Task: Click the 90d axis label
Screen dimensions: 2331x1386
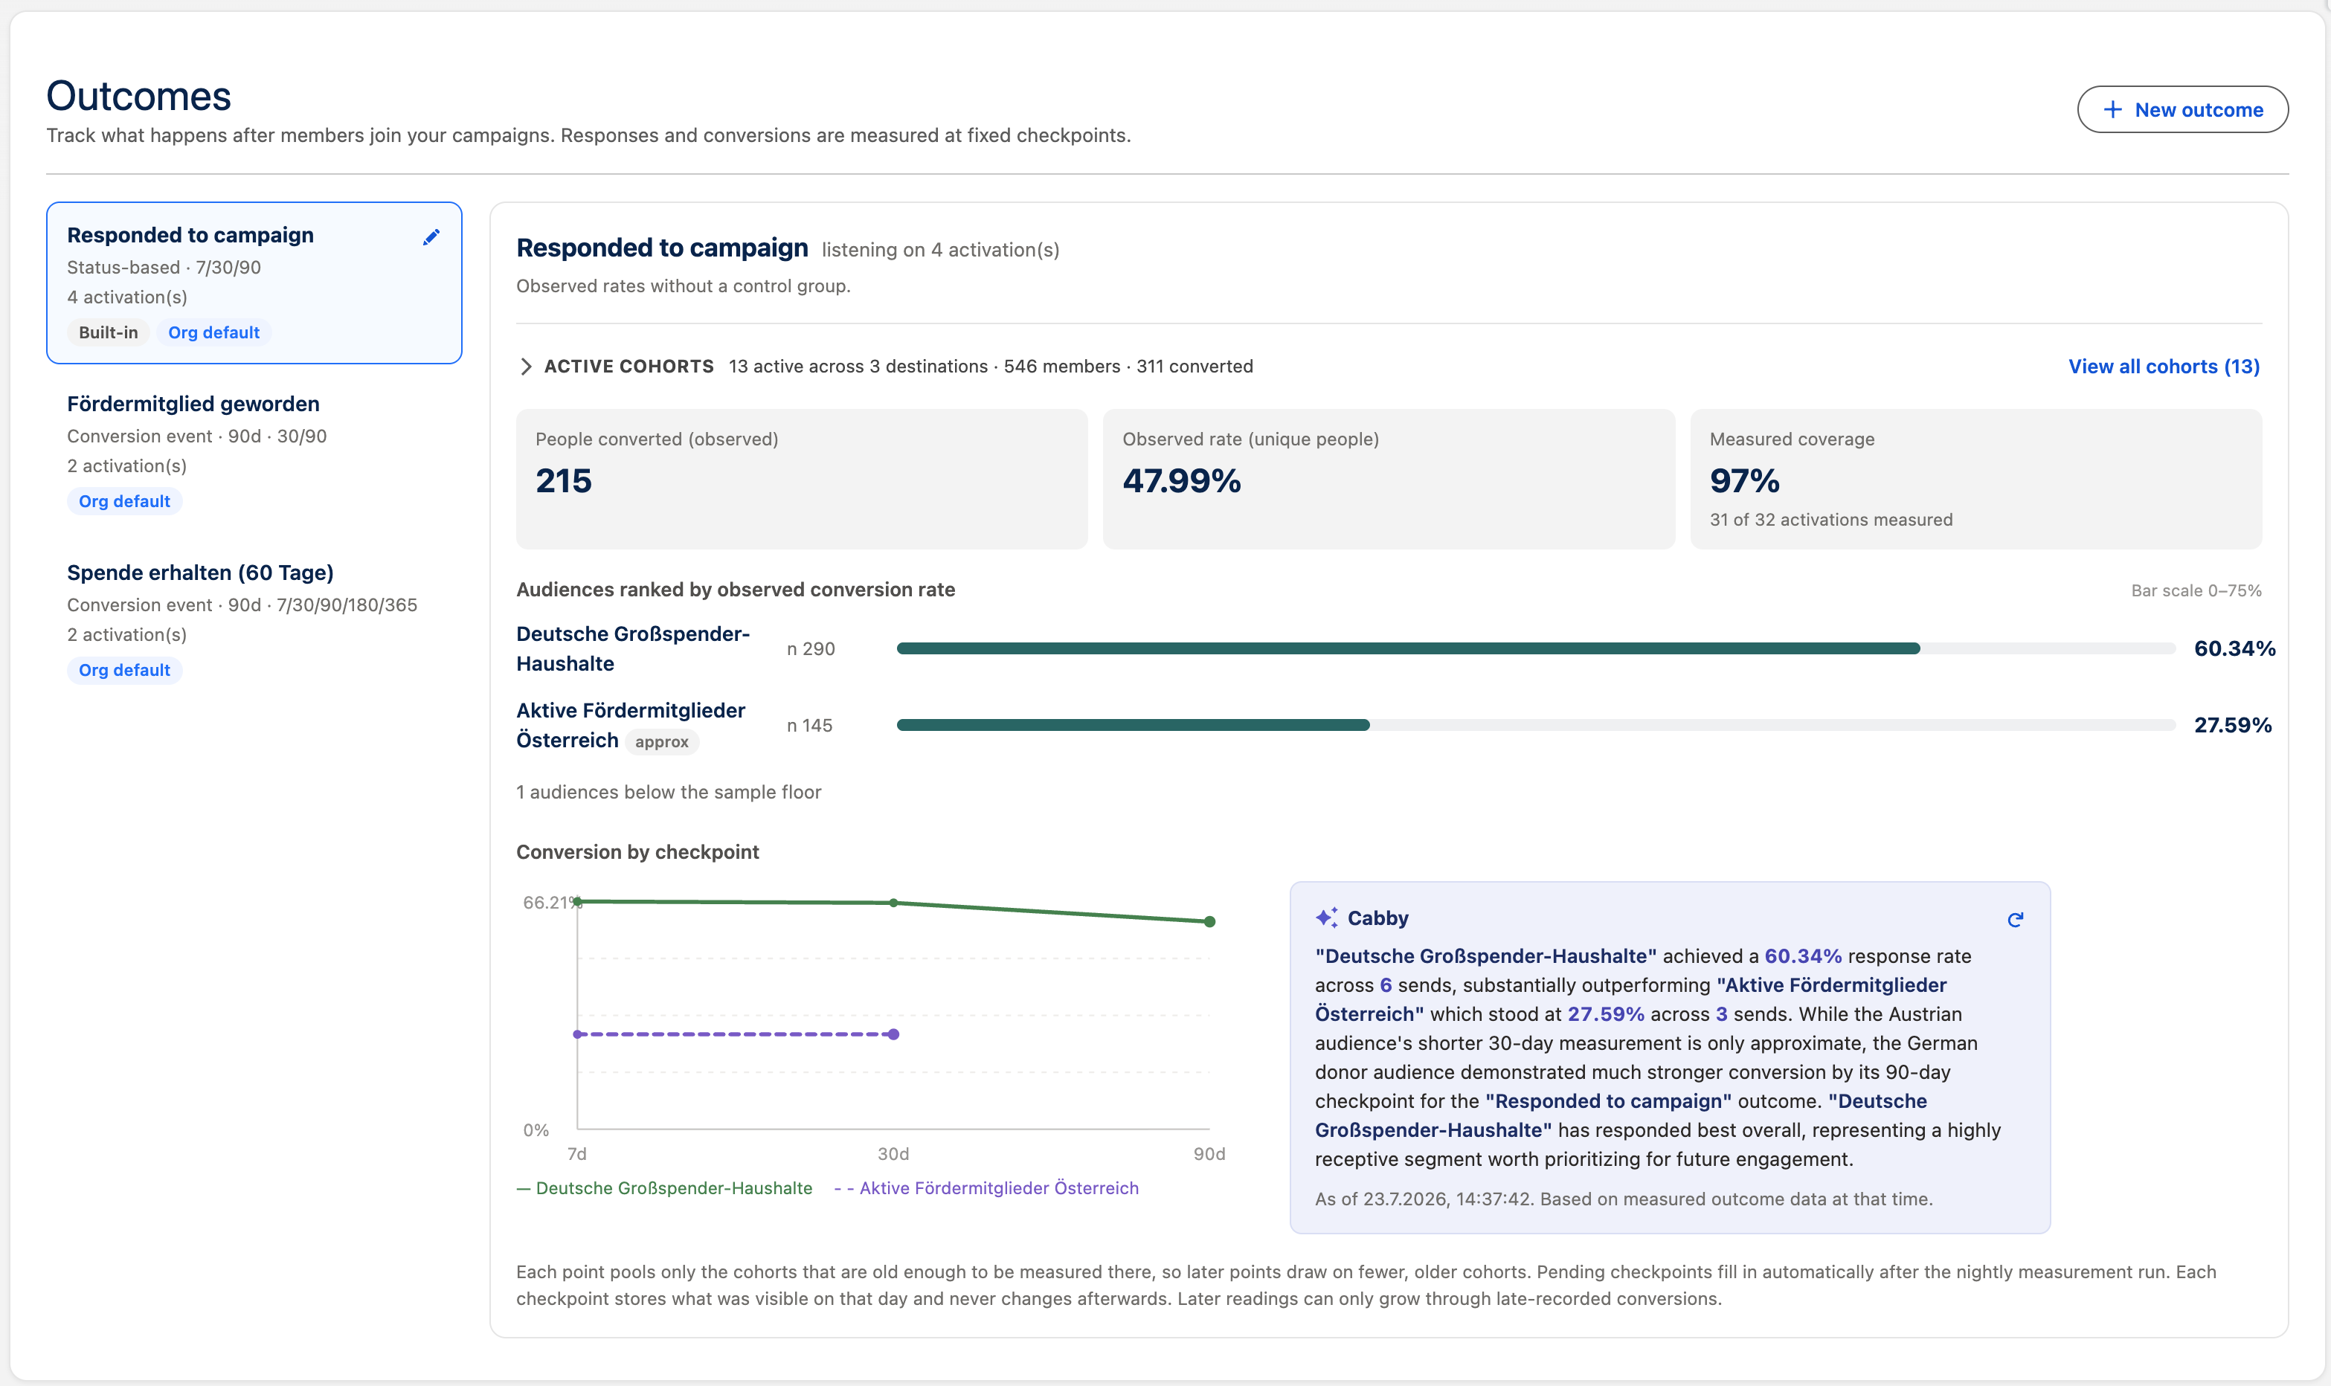Action: pos(1209,1153)
